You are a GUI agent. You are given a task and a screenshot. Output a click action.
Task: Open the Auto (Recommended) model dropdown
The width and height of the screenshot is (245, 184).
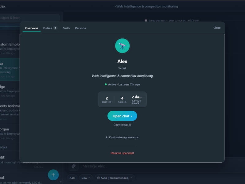pos(115,178)
